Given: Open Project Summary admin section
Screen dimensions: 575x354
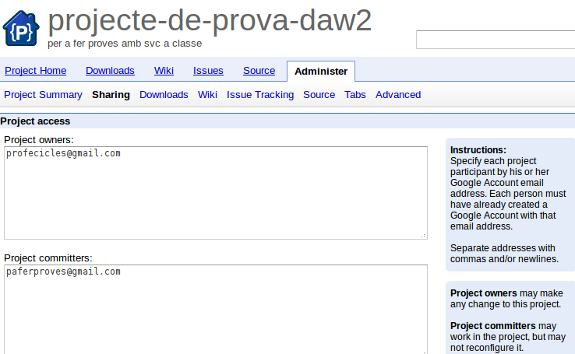Looking at the screenshot, I should [43, 95].
